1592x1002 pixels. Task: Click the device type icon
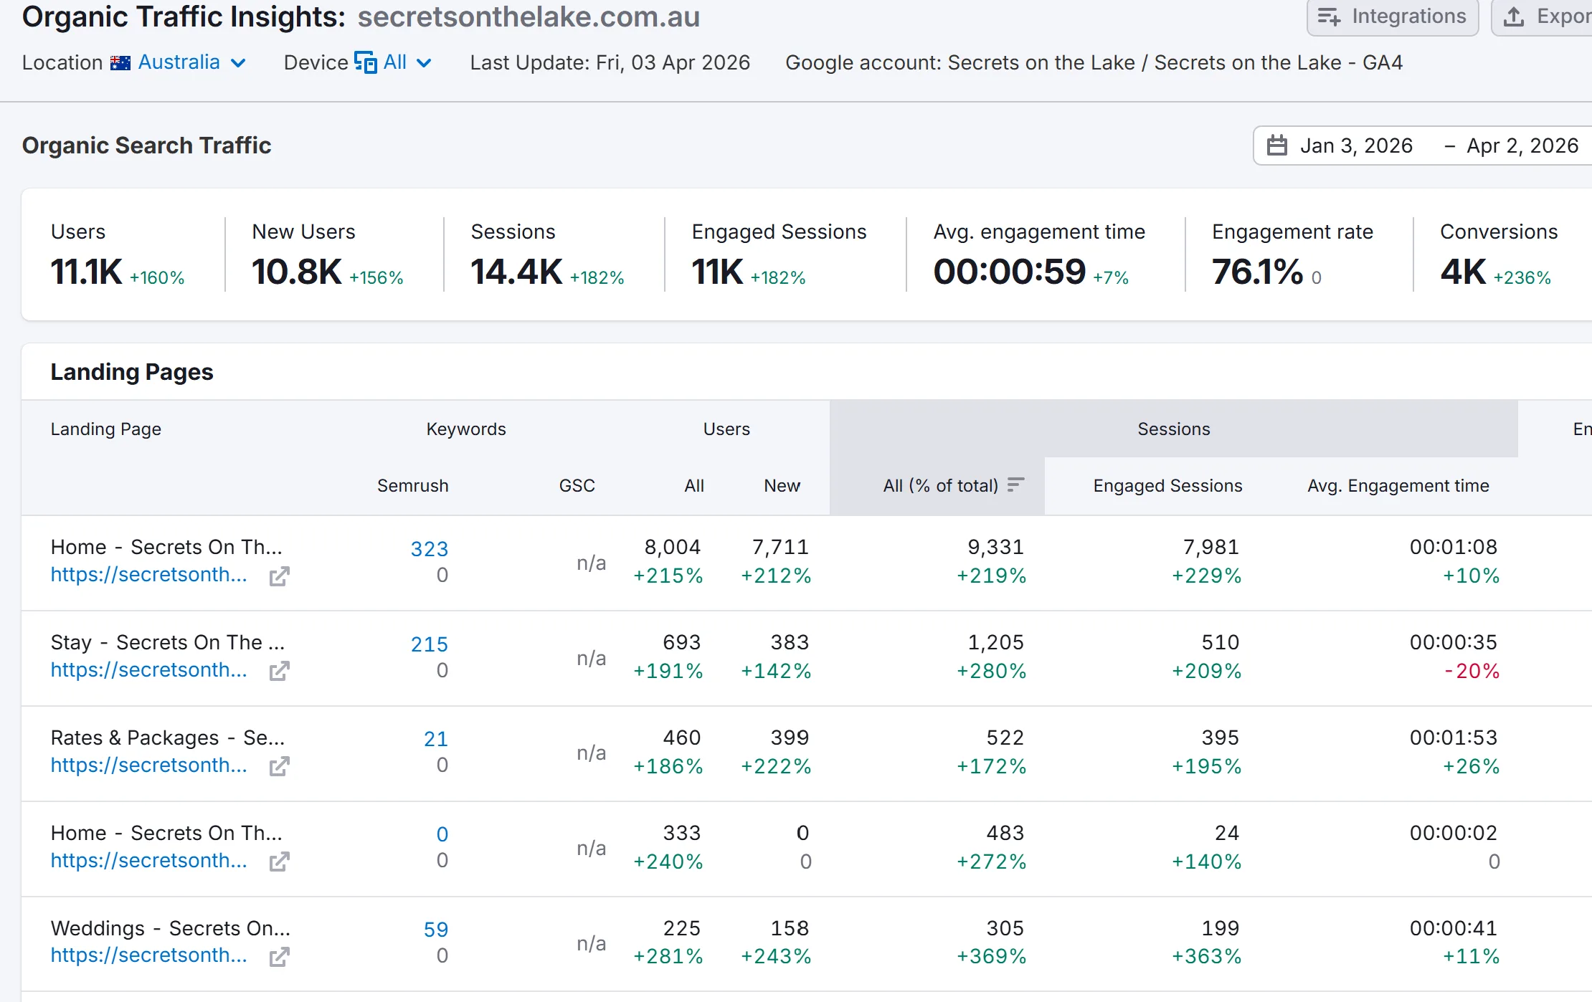(365, 62)
